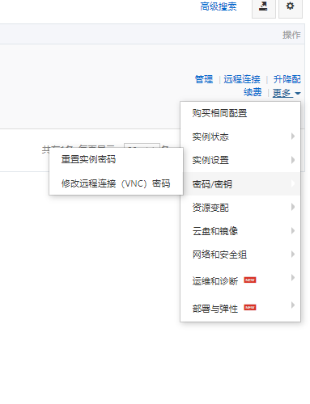Click the 升降配 link
Image resolution: width=310 pixels, height=404 pixels.
click(287, 79)
